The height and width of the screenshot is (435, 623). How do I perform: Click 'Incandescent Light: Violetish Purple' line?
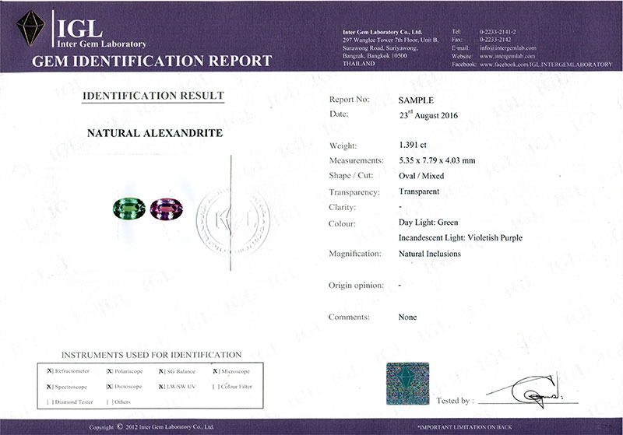pyautogui.click(x=460, y=238)
